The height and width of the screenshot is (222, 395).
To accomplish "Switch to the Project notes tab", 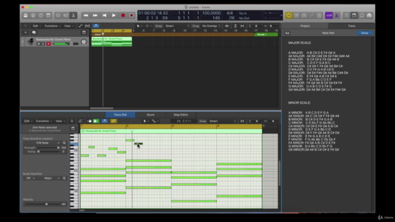I will click(x=305, y=26).
